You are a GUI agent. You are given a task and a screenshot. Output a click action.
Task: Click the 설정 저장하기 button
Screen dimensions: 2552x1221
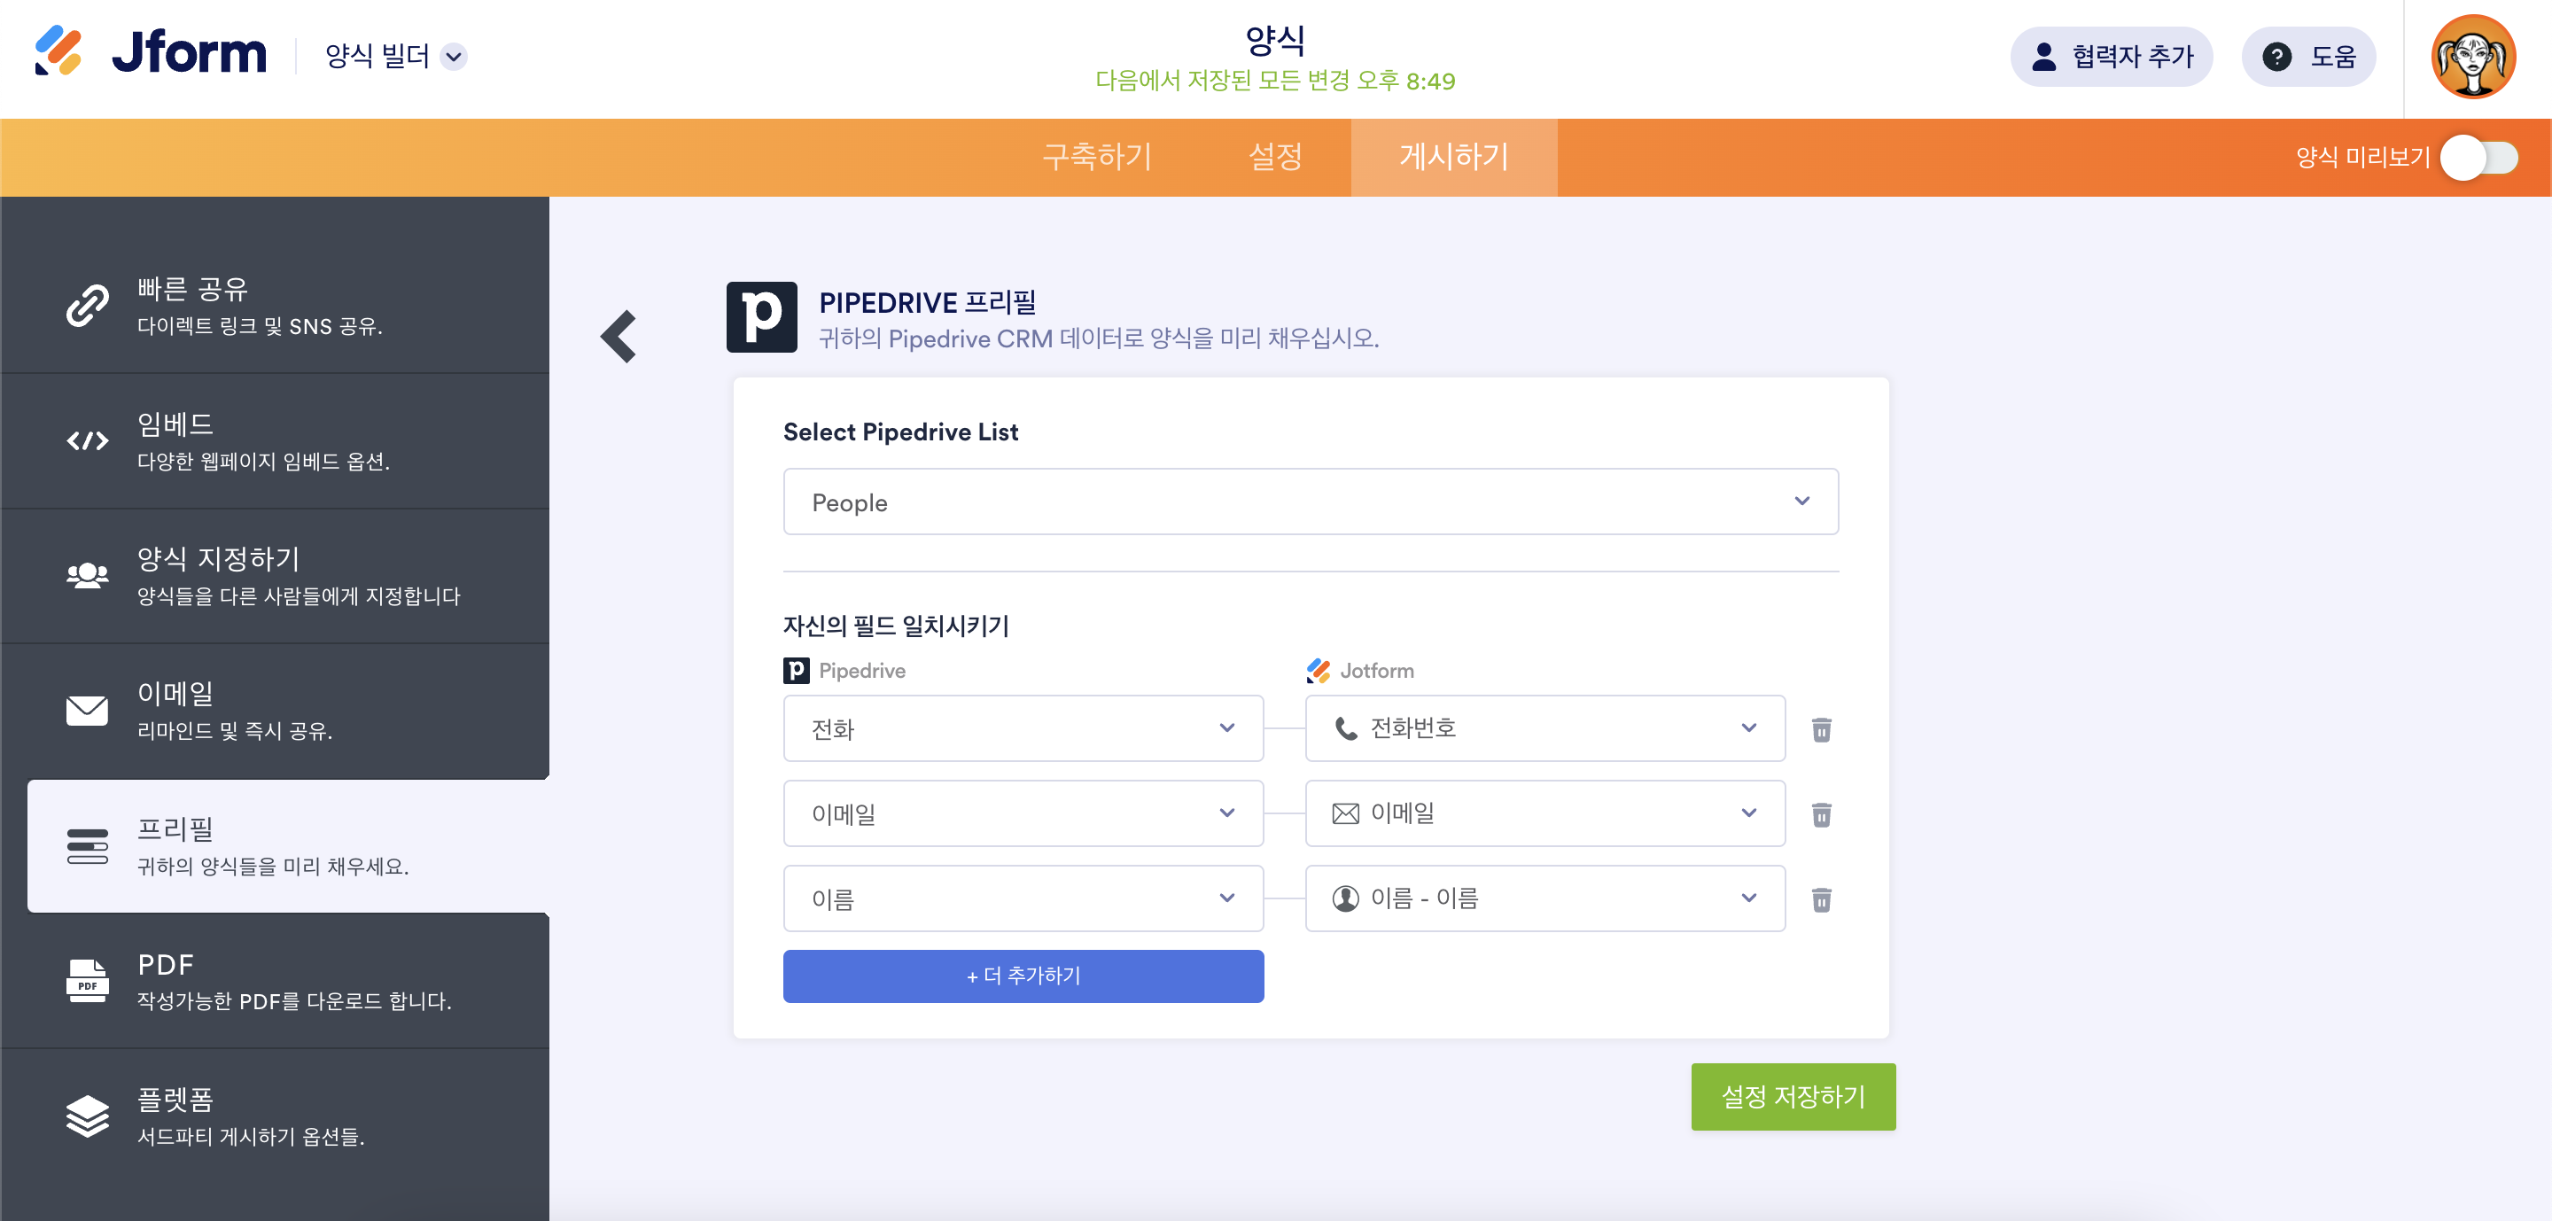click(x=1792, y=1097)
